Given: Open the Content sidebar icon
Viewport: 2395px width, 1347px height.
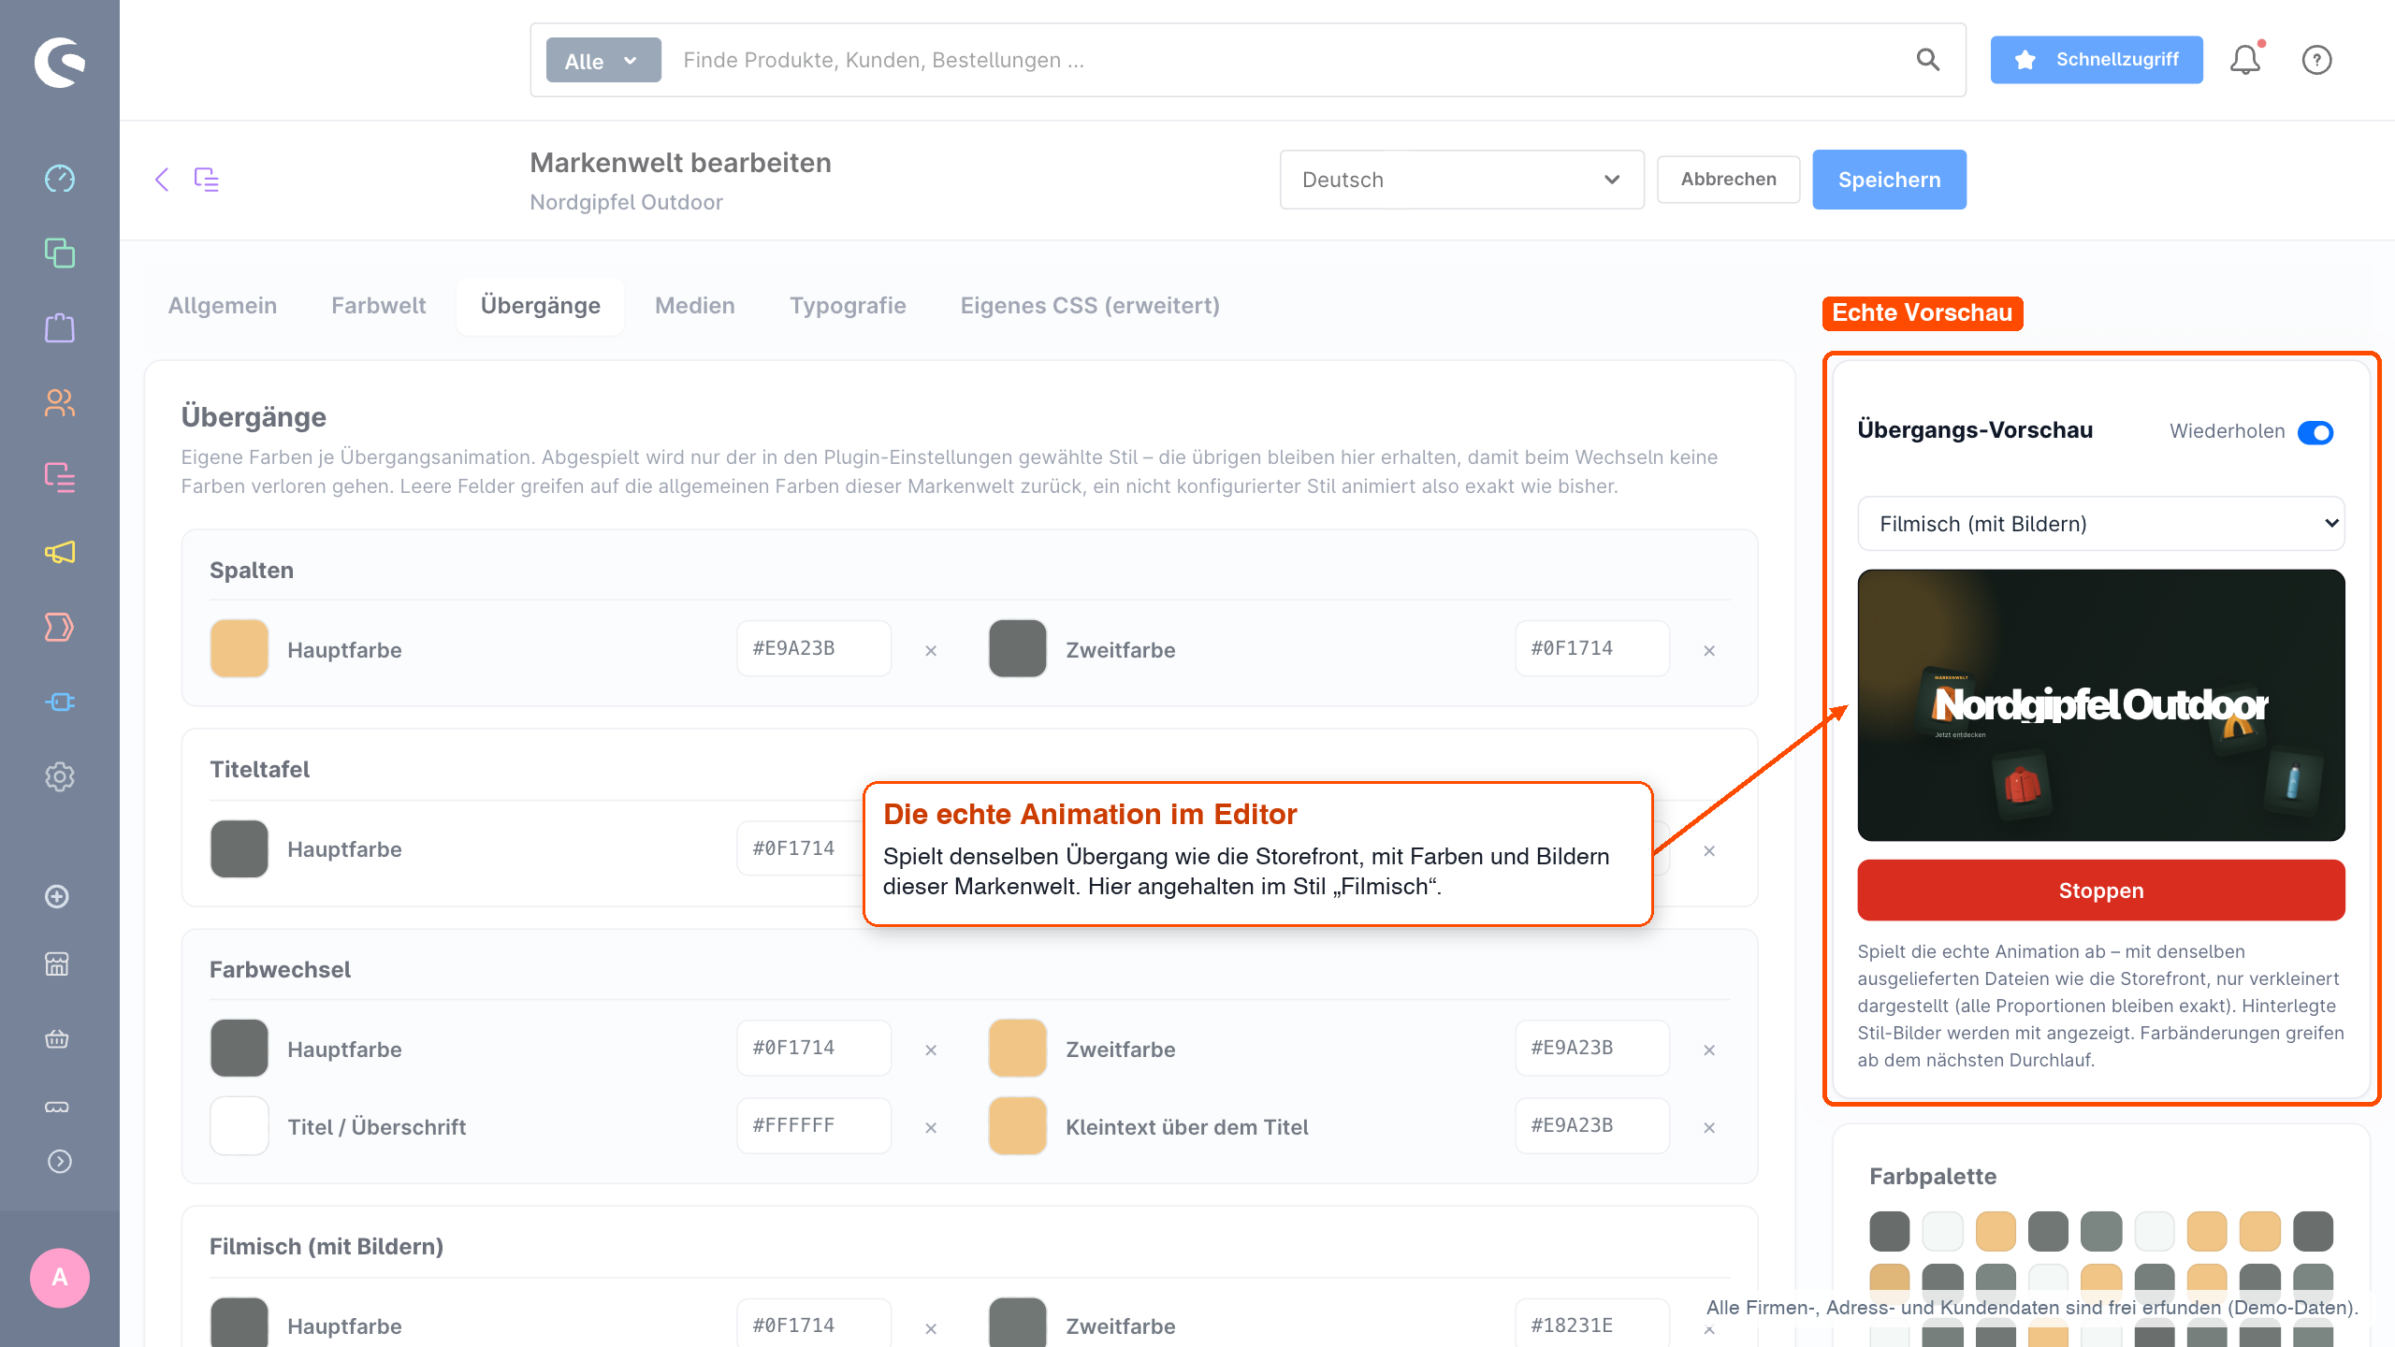Looking at the screenshot, I should pyautogui.click(x=59, y=477).
